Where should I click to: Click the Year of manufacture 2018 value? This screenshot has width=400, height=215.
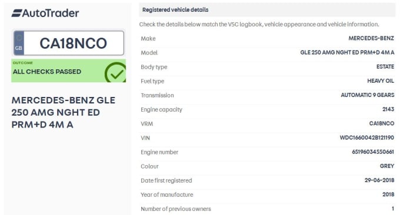tap(388, 194)
